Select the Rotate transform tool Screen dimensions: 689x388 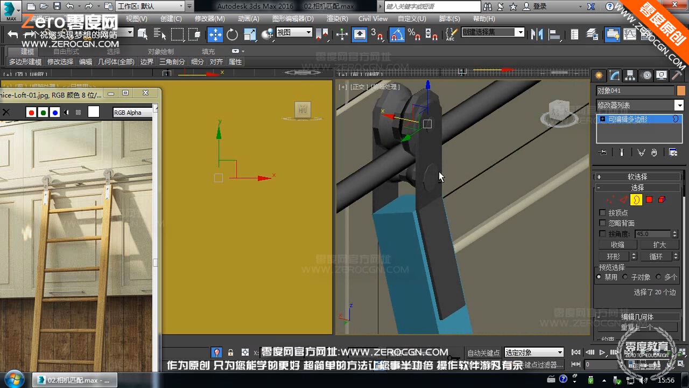[x=232, y=35]
